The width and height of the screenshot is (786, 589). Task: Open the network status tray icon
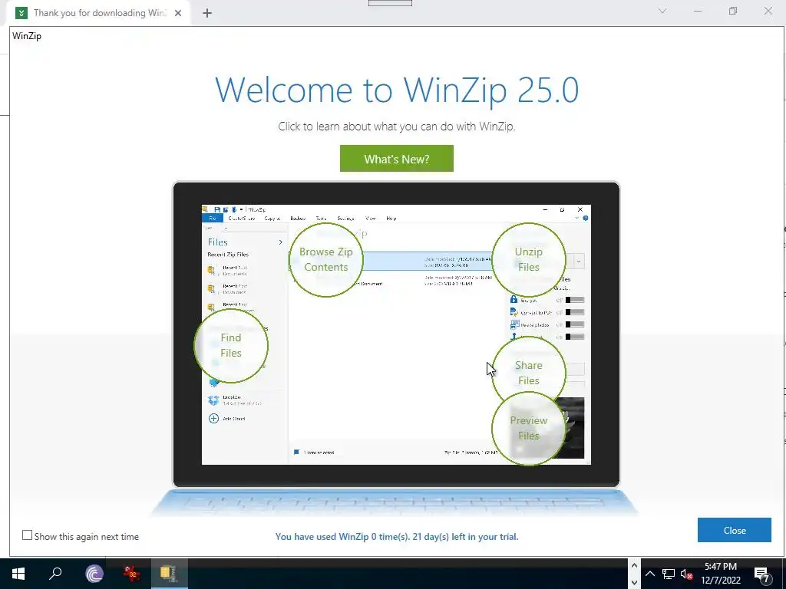(x=668, y=574)
